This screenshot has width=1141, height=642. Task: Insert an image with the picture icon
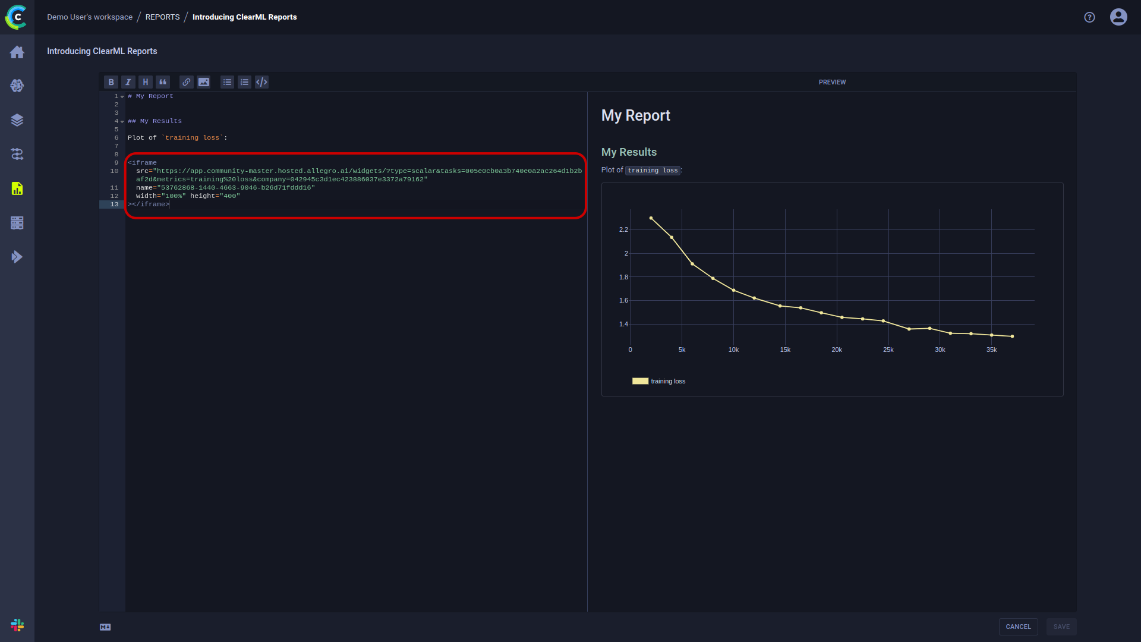pyautogui.click(x=204, y=82)
